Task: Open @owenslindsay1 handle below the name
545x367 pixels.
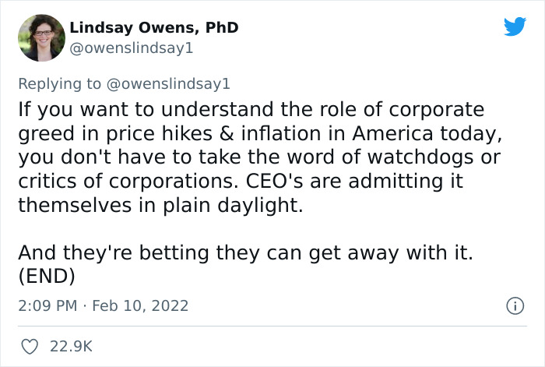Action: click(x=130, y=48)
